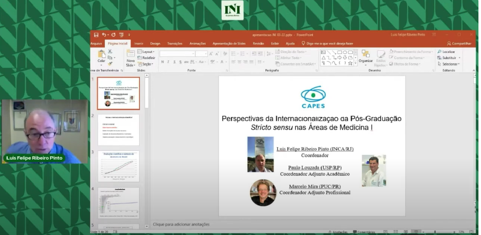This screenshot has width=481, height=235.
Task: Click the Redo icon in the quick access toolbar
Action: click(113, 35)
